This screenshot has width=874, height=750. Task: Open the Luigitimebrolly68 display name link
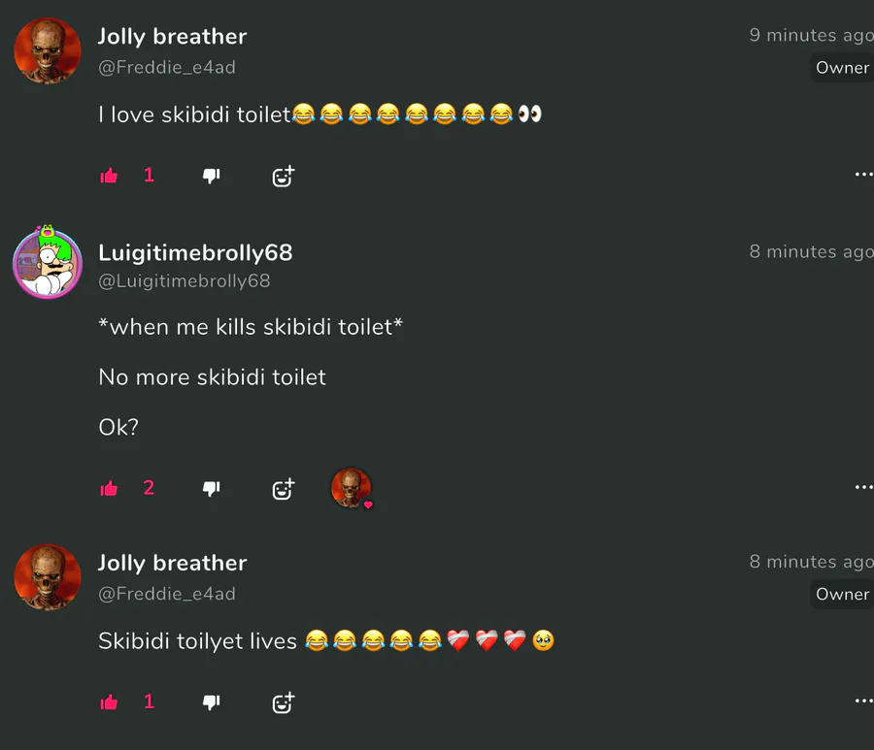tap(195, 253)
